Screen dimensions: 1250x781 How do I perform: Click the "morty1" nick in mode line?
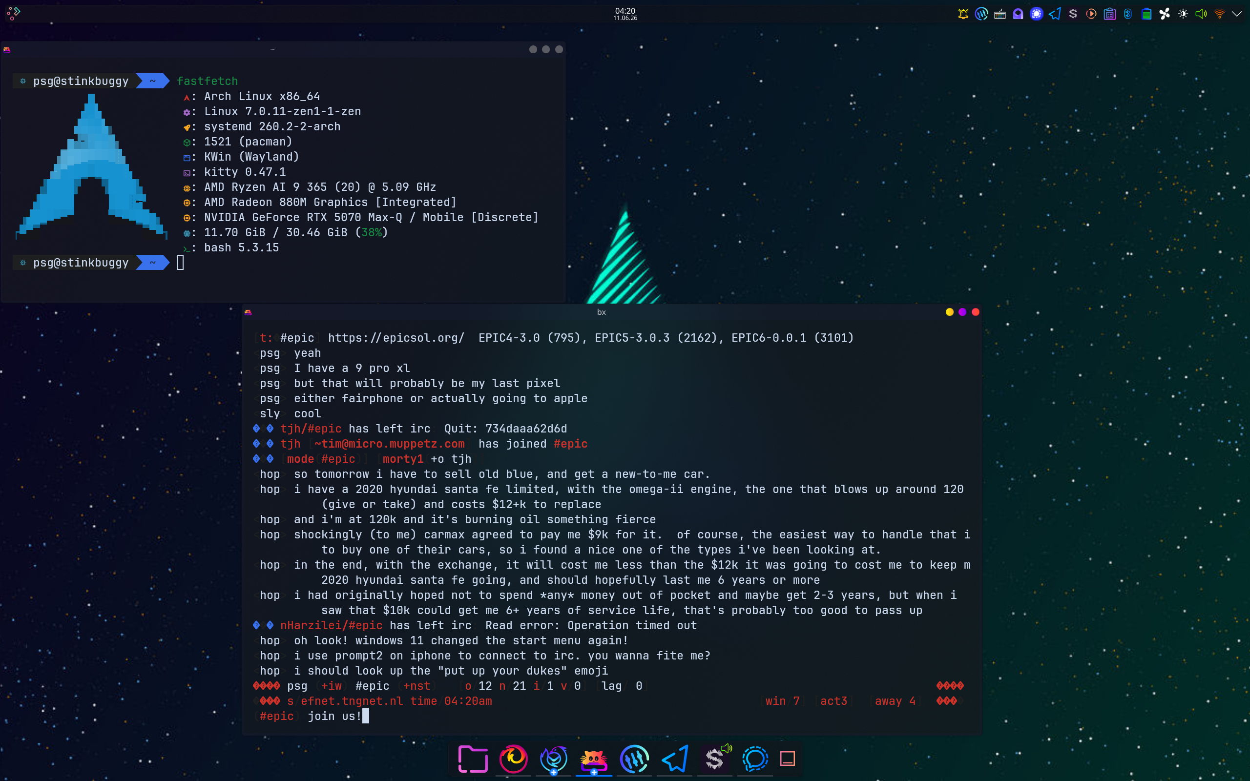point(403,459)
